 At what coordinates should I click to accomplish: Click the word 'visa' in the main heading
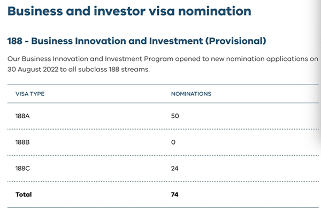(162, 11)
